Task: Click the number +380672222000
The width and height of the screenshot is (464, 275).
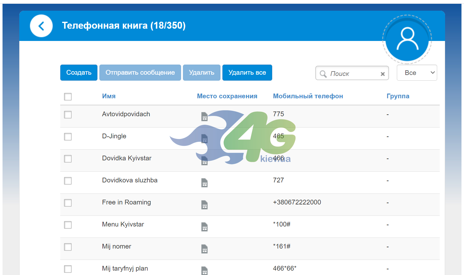Action: tap(297, 202)
